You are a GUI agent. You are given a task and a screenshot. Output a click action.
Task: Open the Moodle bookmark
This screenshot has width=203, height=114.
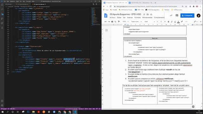point(114,10)
